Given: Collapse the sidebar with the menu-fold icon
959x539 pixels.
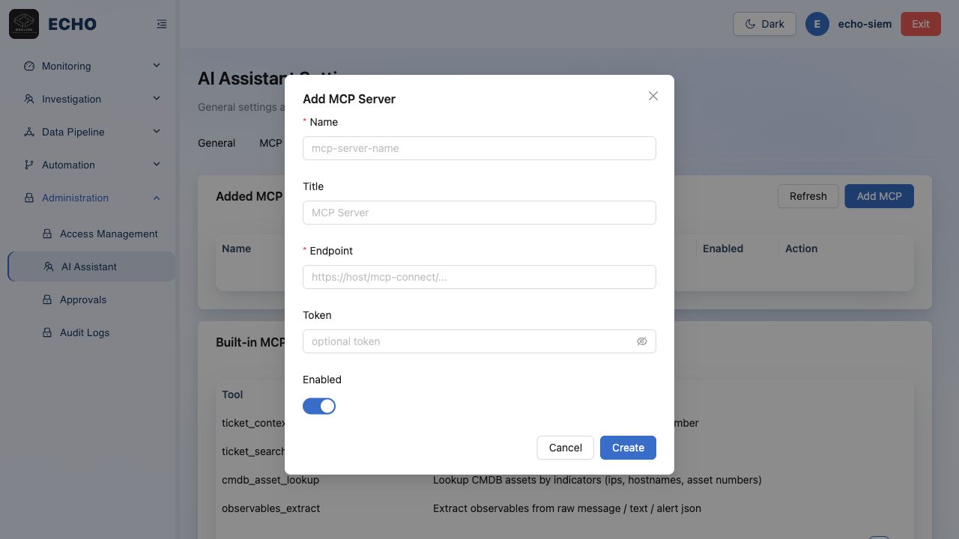Looking at the screenshot, I should [x=162, y=24].
